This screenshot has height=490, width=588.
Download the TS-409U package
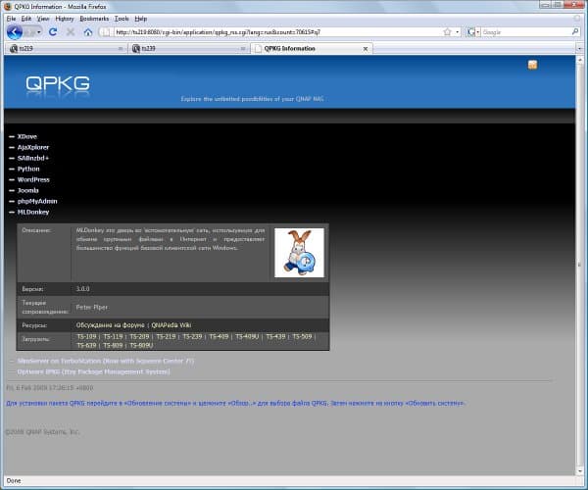click(247, 337)
